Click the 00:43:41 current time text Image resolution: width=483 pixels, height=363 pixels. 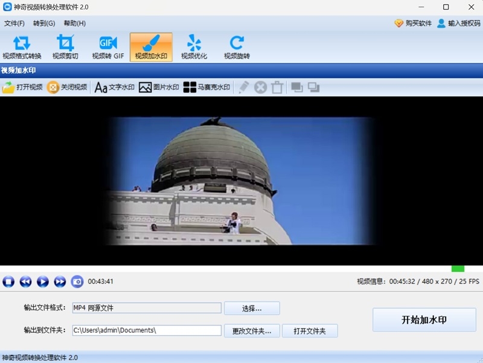pyautogui.click(x=100, y=281)
